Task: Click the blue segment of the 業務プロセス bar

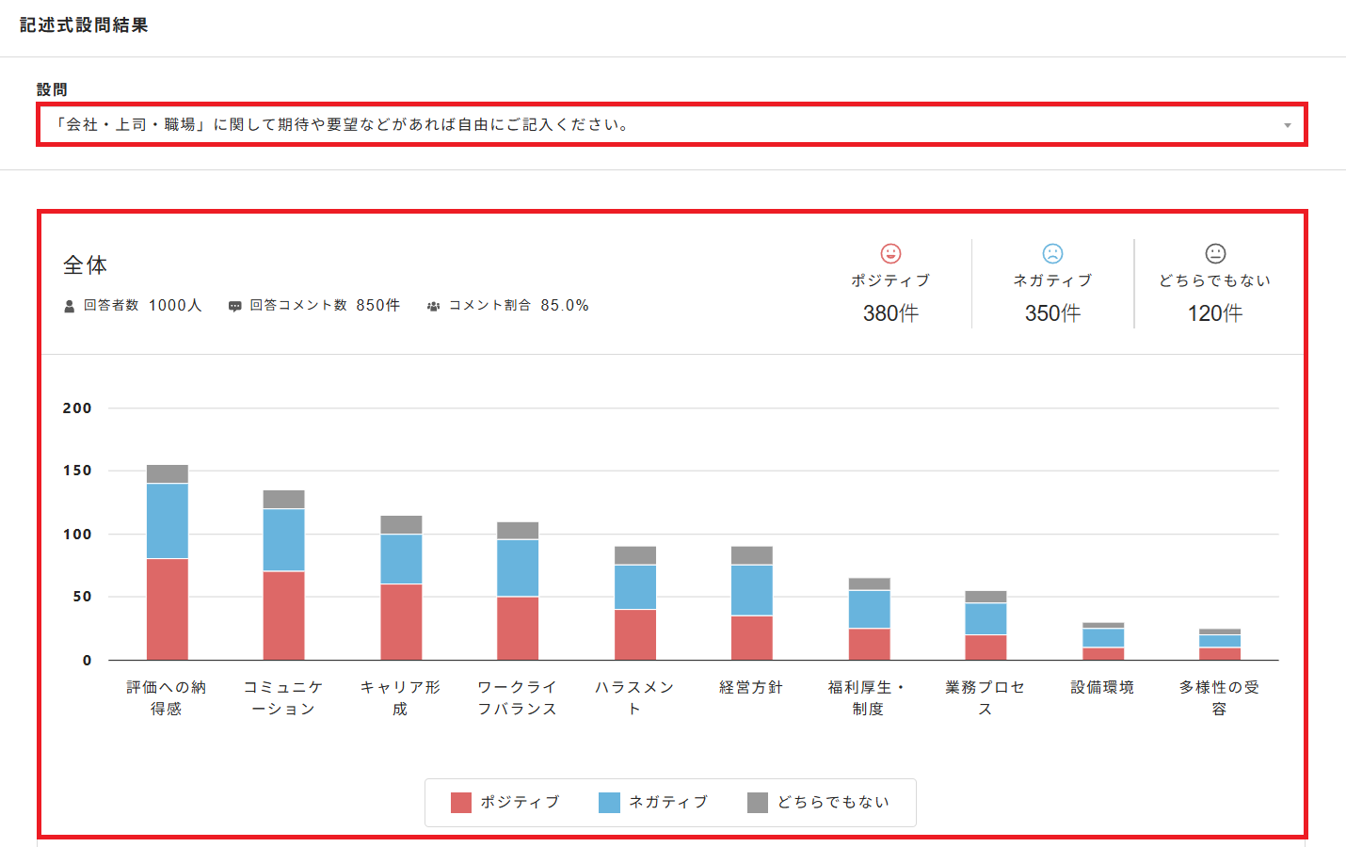Action: pos(985,619)
